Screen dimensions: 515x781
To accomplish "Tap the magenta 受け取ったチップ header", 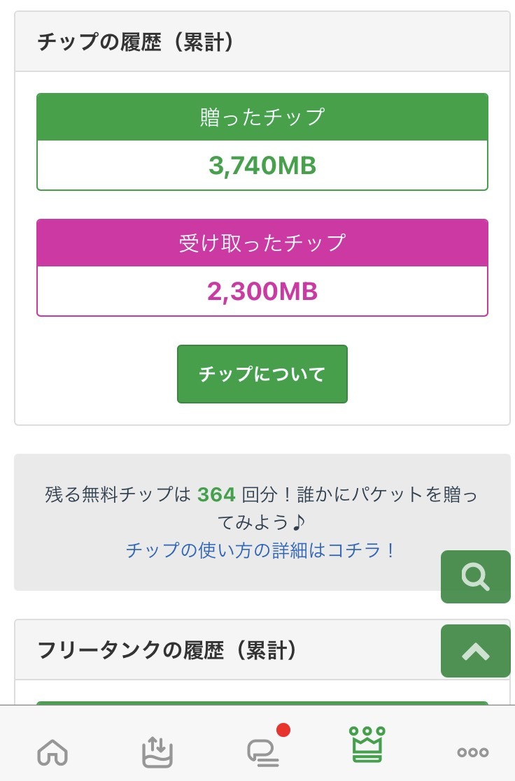I will [x=262, y=243].
